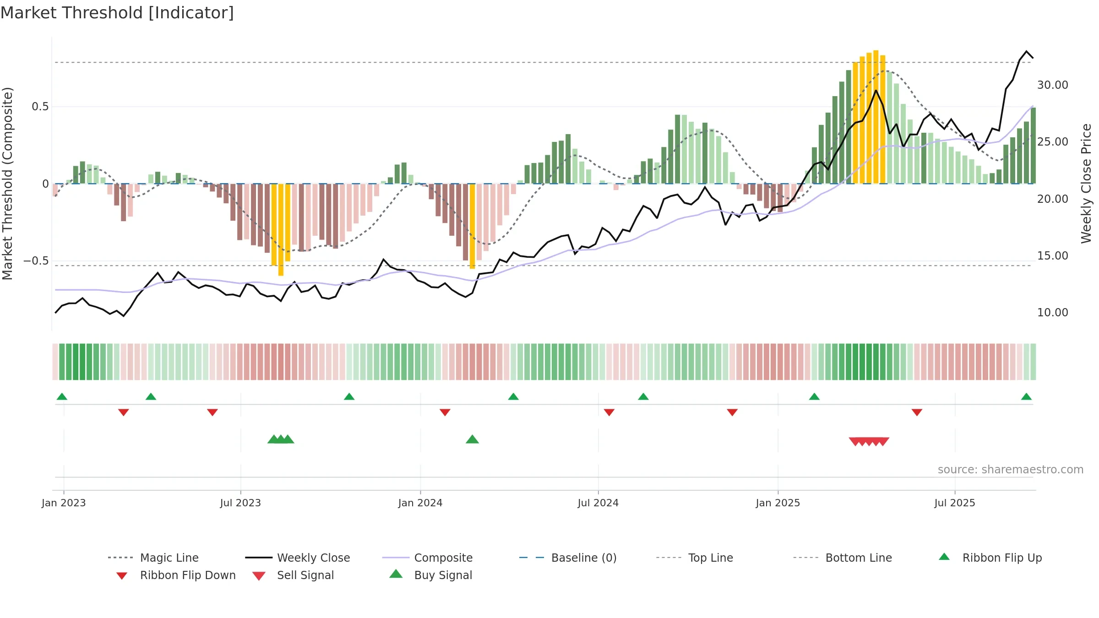The width and height of the screenshot is (1099, 618).
Task: Click the ribbon flip down marker near March 2023
Action: click(124, 412)
